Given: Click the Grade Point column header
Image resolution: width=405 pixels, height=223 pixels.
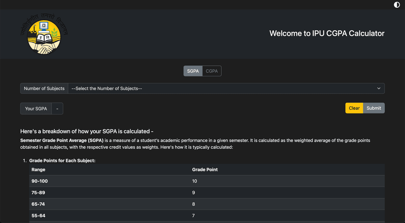Looking at the screenshot, I should click(x=205, y=170).
